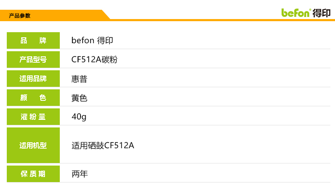Click the 灌粉量 label cell
This screenshot has height=188, width=335.
[x=33, y=117]
